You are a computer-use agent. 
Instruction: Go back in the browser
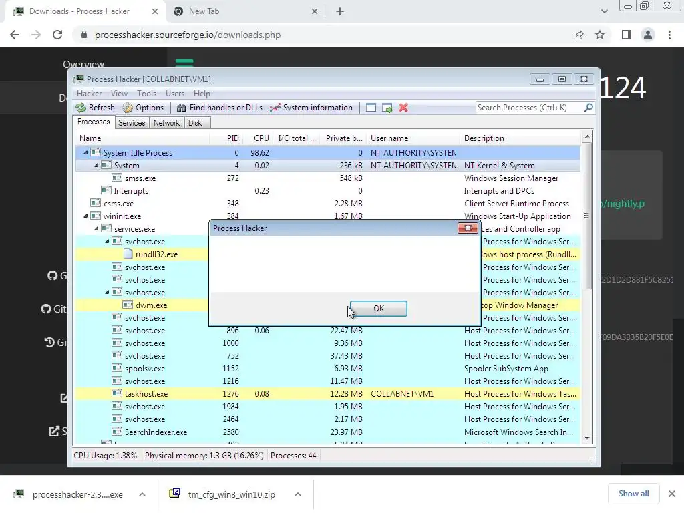coord(15,35)
